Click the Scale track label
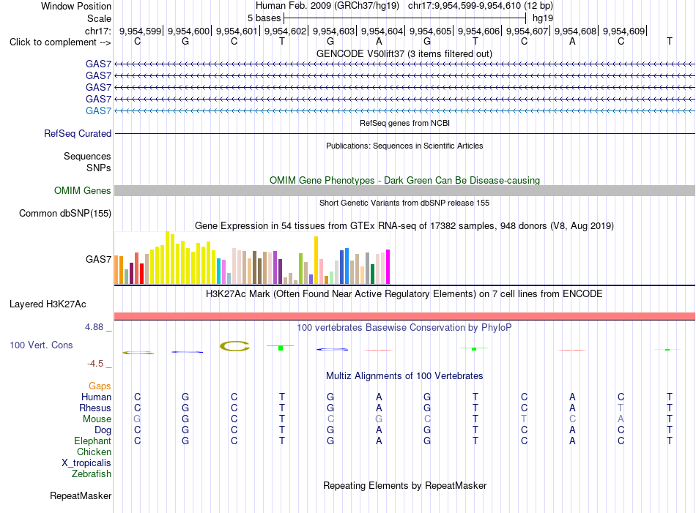 [x=99, y=18]
